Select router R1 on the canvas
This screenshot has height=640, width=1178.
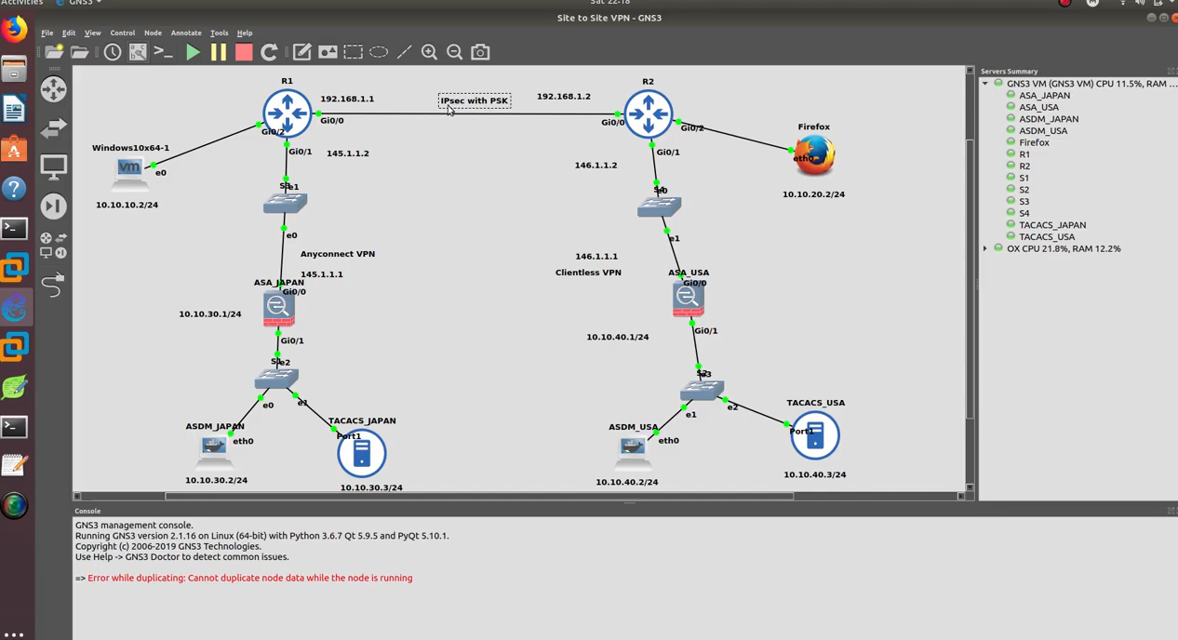click(x=287, y=113)
